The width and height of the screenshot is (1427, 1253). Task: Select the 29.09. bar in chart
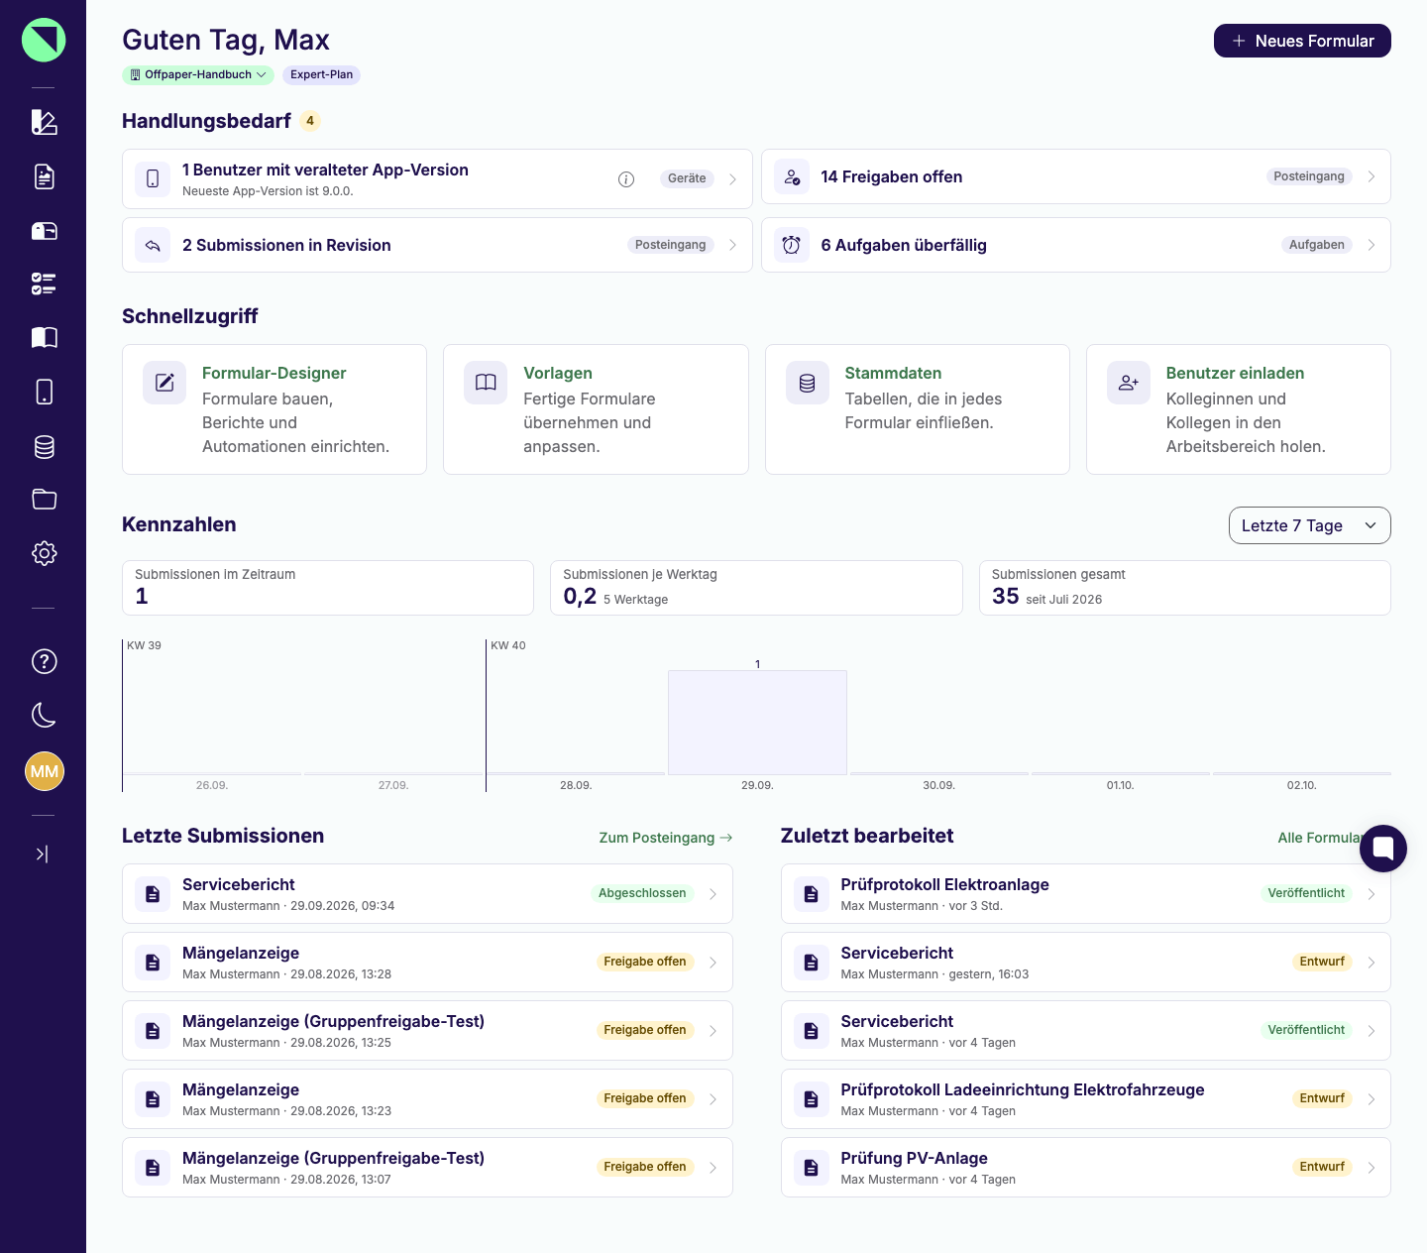[757, 722]
